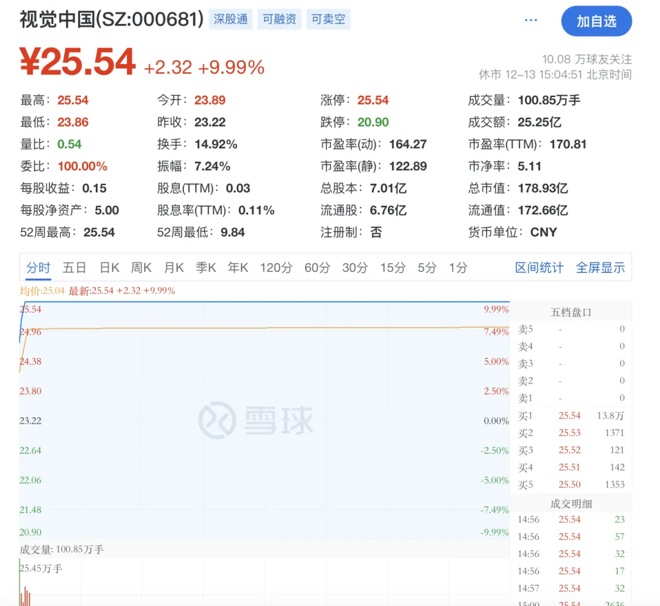
Task: Click the 市盈率(TTM) value 170.81
Action: point(568,144)
